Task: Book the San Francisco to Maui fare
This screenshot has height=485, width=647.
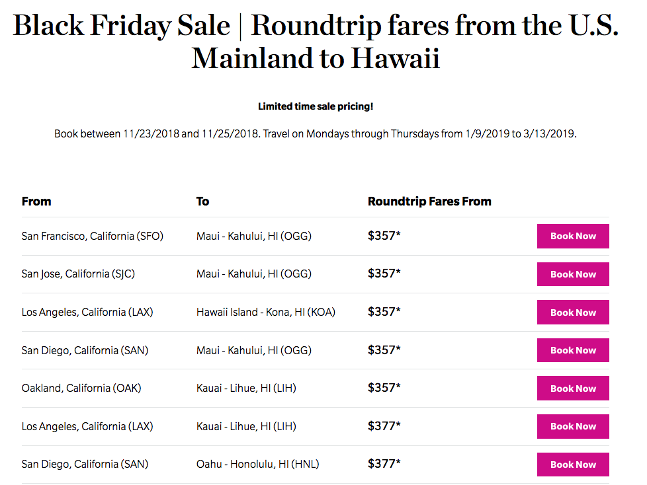Action: click(572, 236)
